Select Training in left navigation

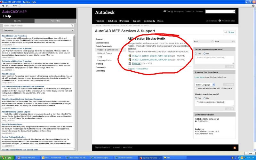tap(99, 64)
